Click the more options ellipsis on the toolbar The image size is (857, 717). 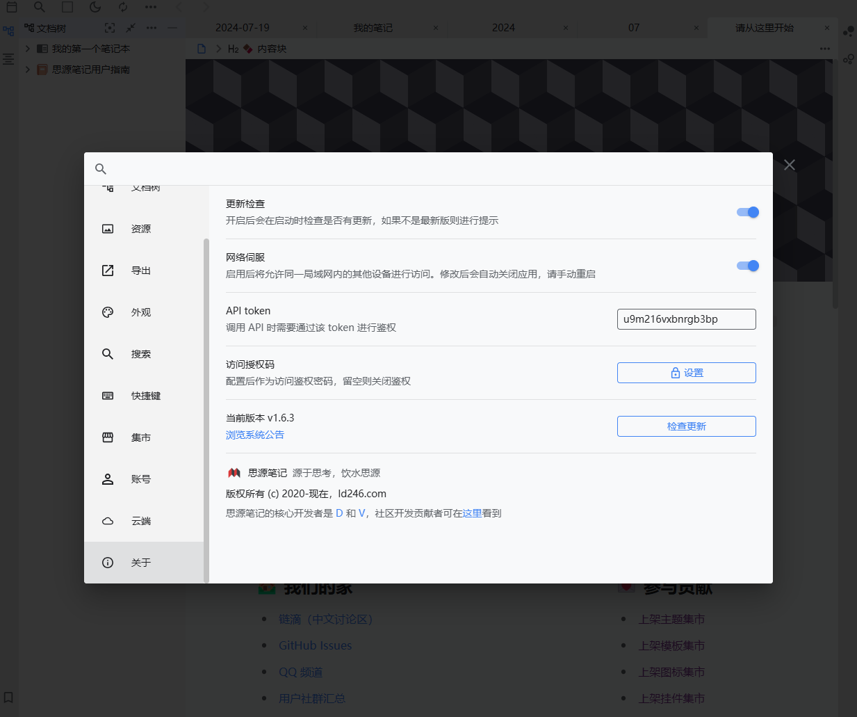(x=150, y=7)
